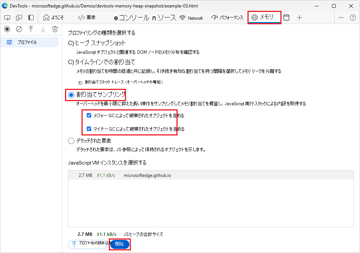Open DevTools help with the question mark icon
This screenshot has height=253, width=360.
(x=352, y=17)
